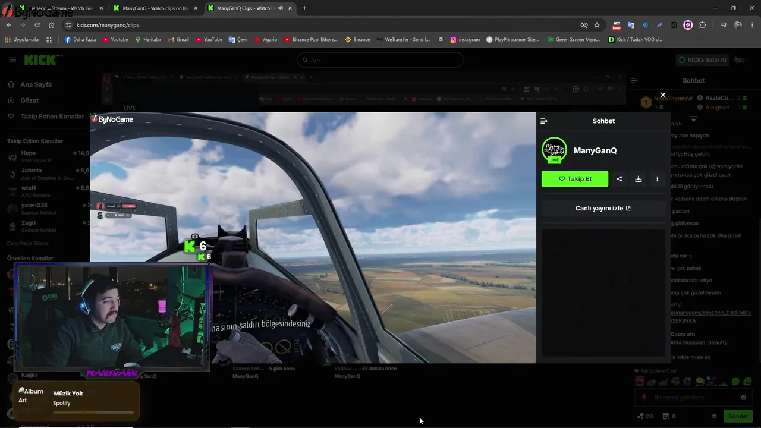The image size is (761, 428).
Task: Open the purple round clip extension
Action: coord(688,25)
